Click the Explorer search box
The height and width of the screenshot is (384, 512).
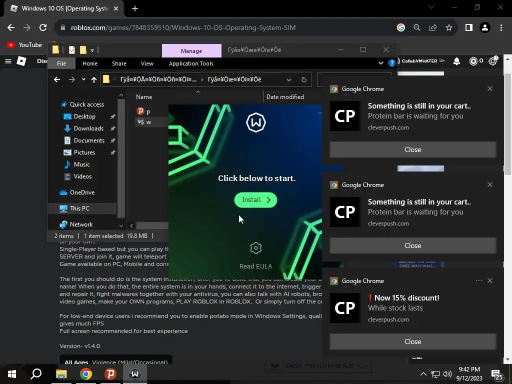pos(354,79)
